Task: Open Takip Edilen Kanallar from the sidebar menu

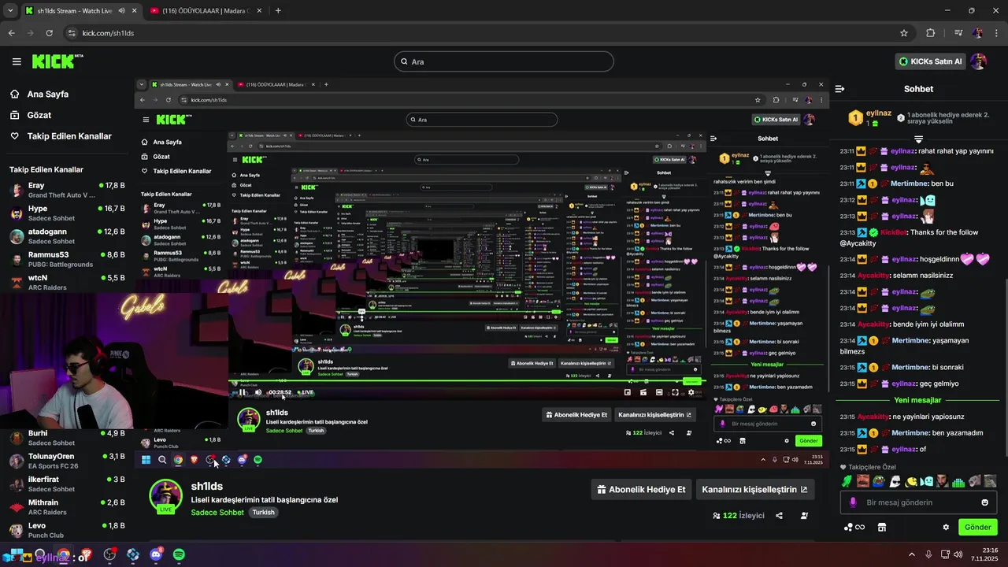Action: click(x=69, y=136)
